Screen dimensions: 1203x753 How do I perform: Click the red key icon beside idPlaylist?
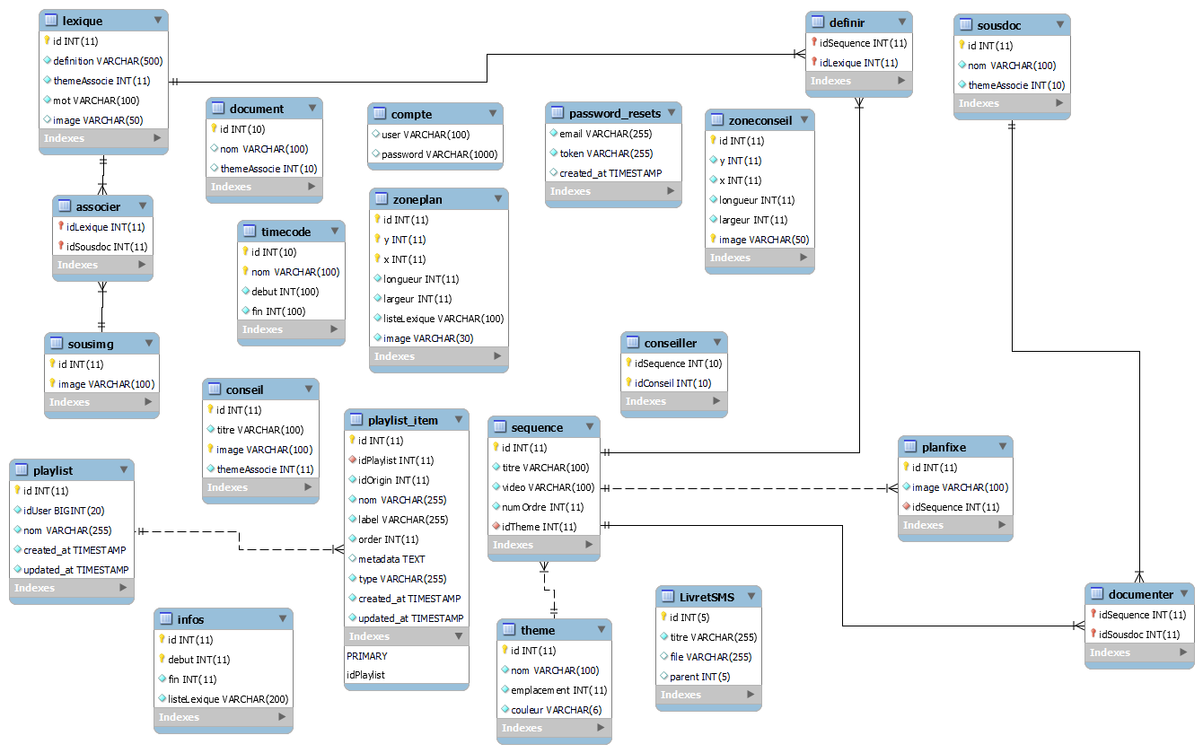(353, 460)
